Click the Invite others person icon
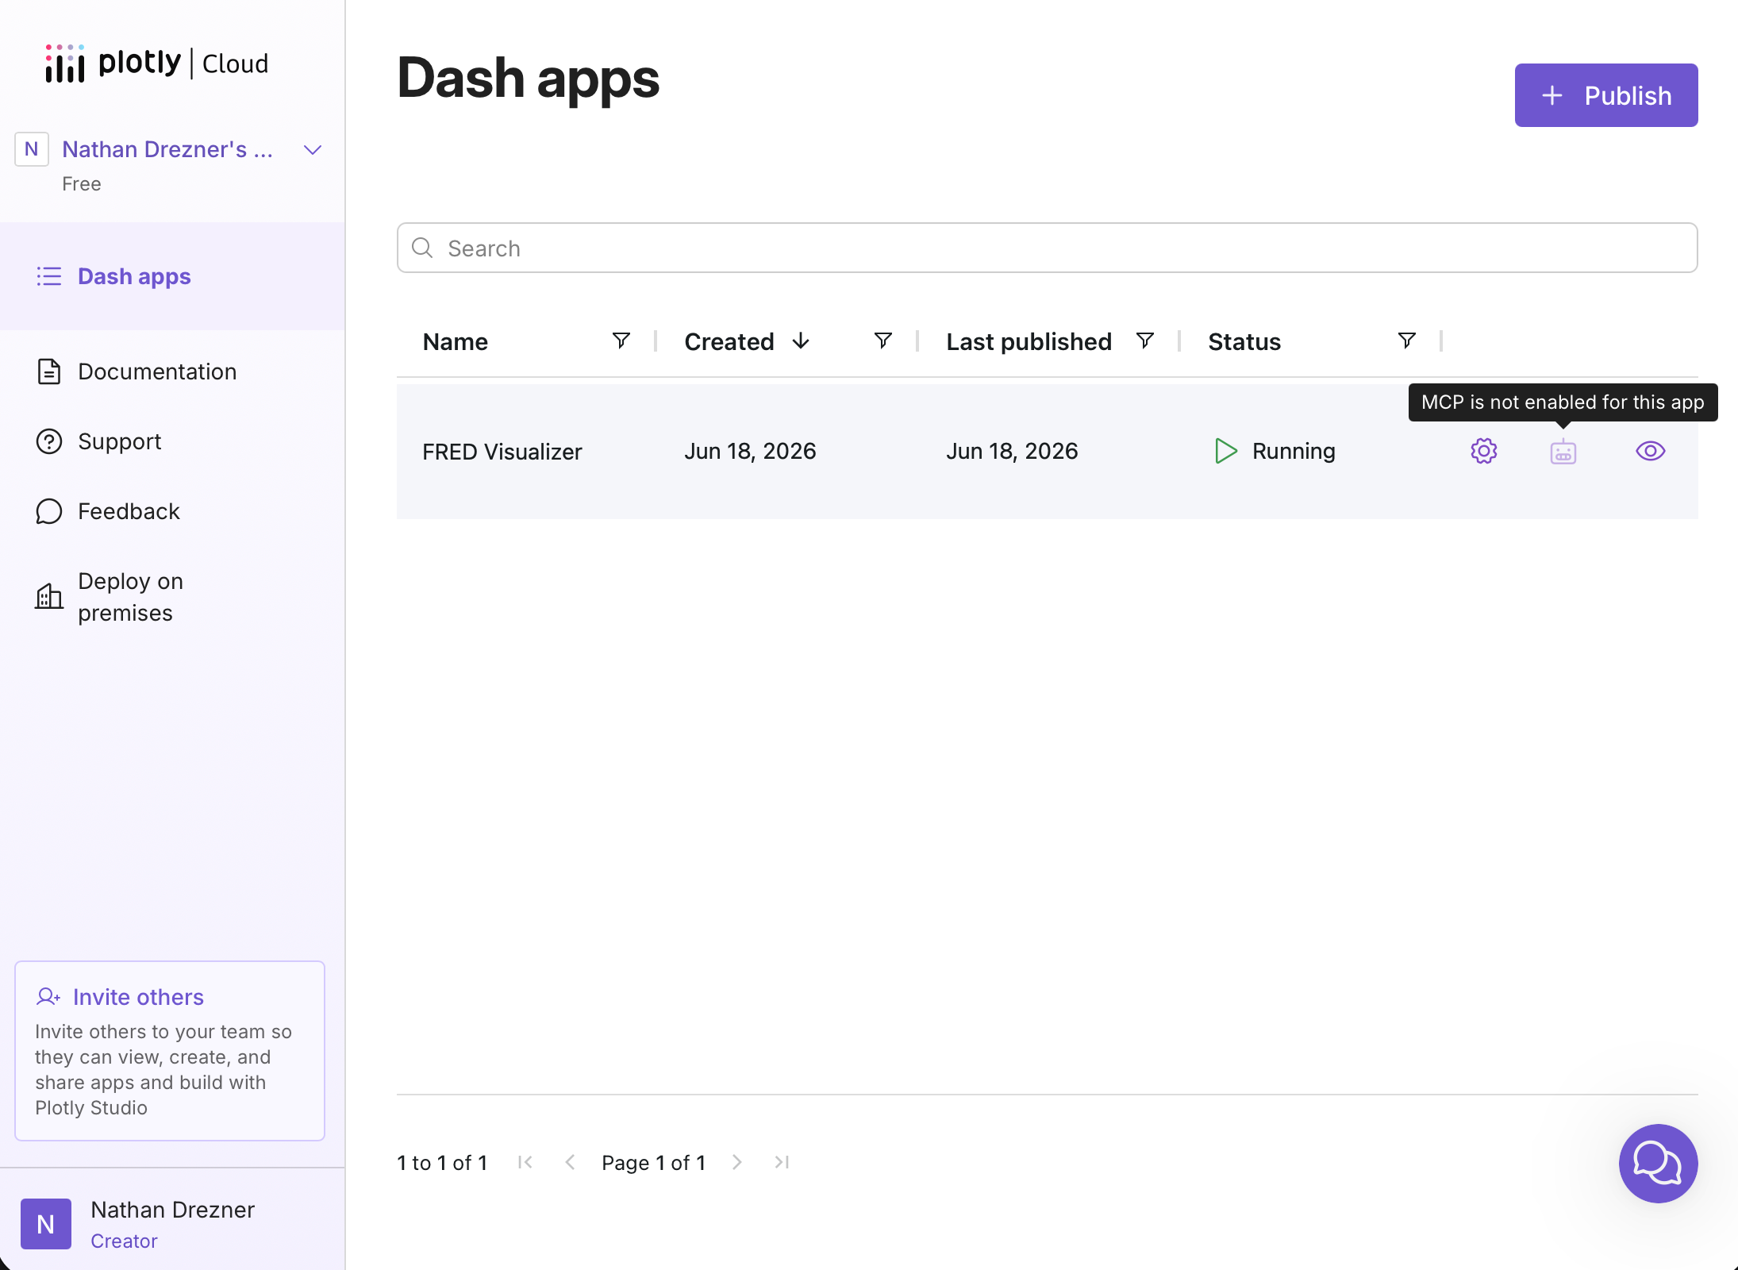This screenshot has height=1270, width=1738. pyautogui.click(x=49, y=997)
